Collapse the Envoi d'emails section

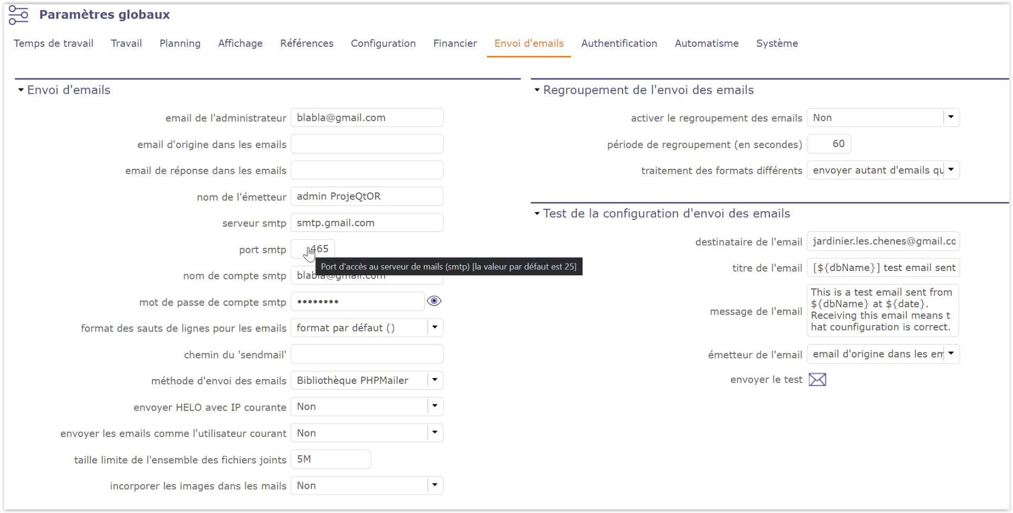point(21,90)
